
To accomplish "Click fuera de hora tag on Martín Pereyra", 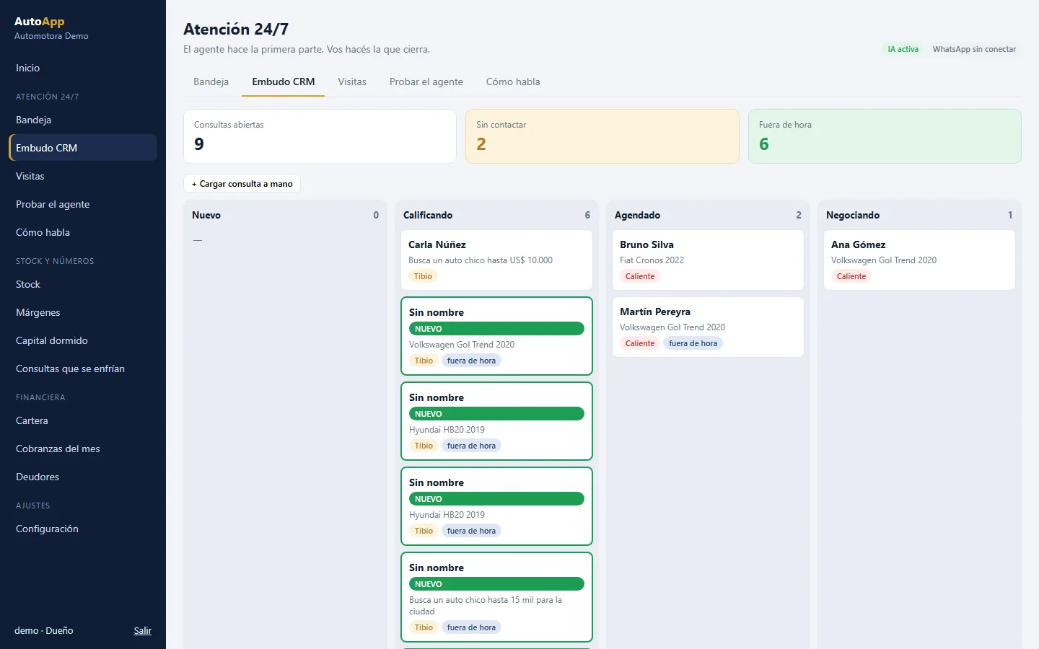I will pyautogui.click(x=693, y=343).
